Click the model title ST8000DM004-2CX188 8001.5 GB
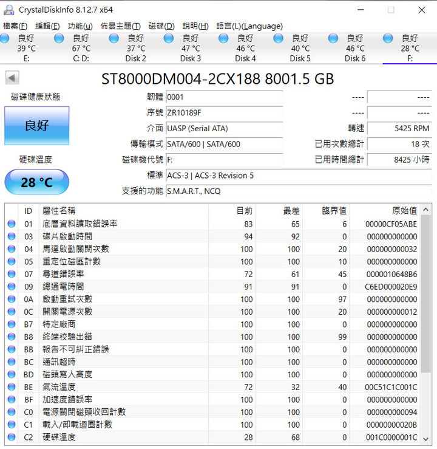437x449 pixels. point(218,79)
